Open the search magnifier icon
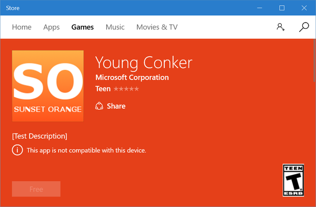Screen dimensions: 316x207 (304, 27)
